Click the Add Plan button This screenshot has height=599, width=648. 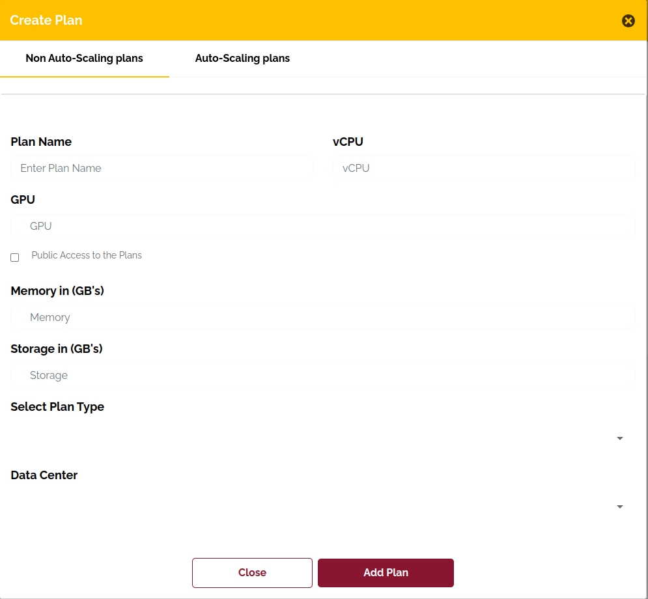386,573
